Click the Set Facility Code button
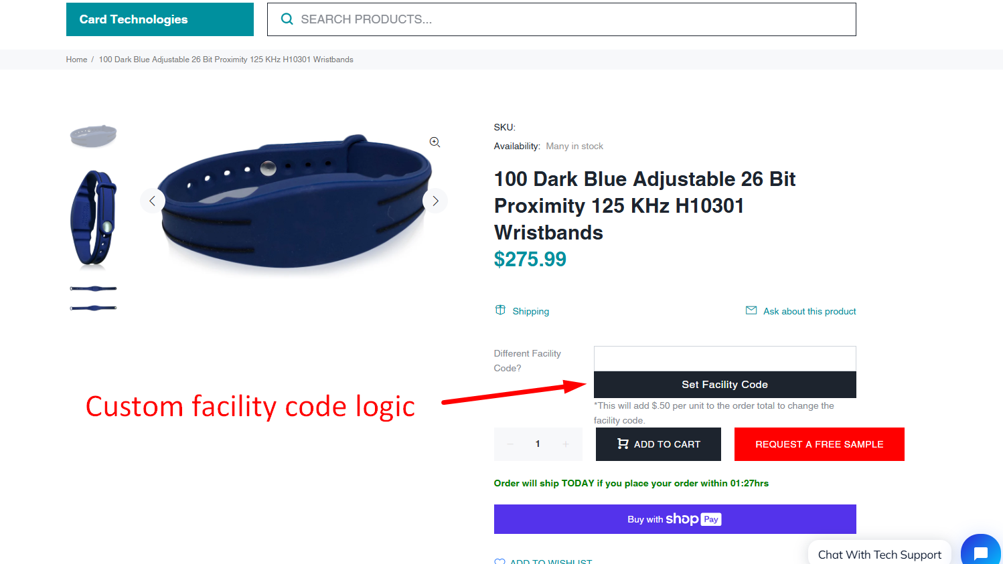This screenshot has height=564, width=1003. 724,385
